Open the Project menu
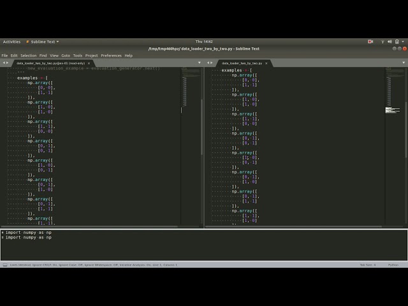This screenshot has width=408, height=306. (x=91, y=55)
